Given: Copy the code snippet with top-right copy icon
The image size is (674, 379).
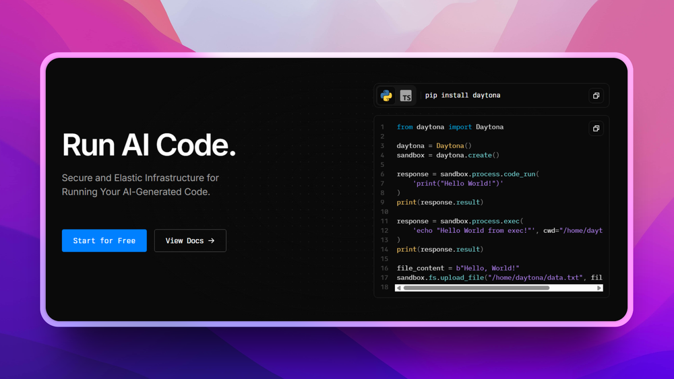Looking at the screenshot, I should coord(596,129).
